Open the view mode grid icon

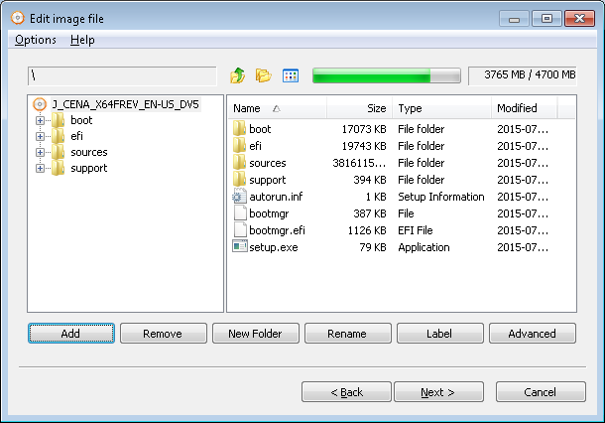tap(291, 75)
